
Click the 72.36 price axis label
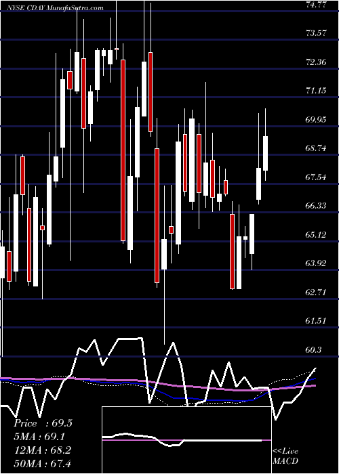(316, 62)
